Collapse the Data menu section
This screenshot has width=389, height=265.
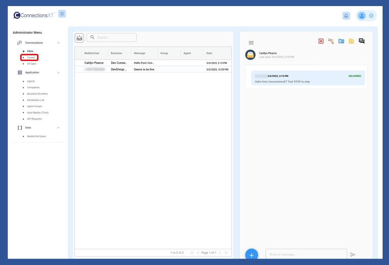pos(58,128)
